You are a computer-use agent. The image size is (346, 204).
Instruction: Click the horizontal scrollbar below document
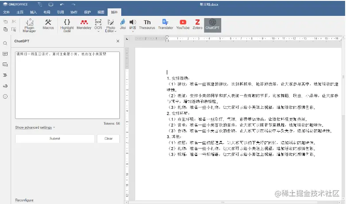point(223,202)
